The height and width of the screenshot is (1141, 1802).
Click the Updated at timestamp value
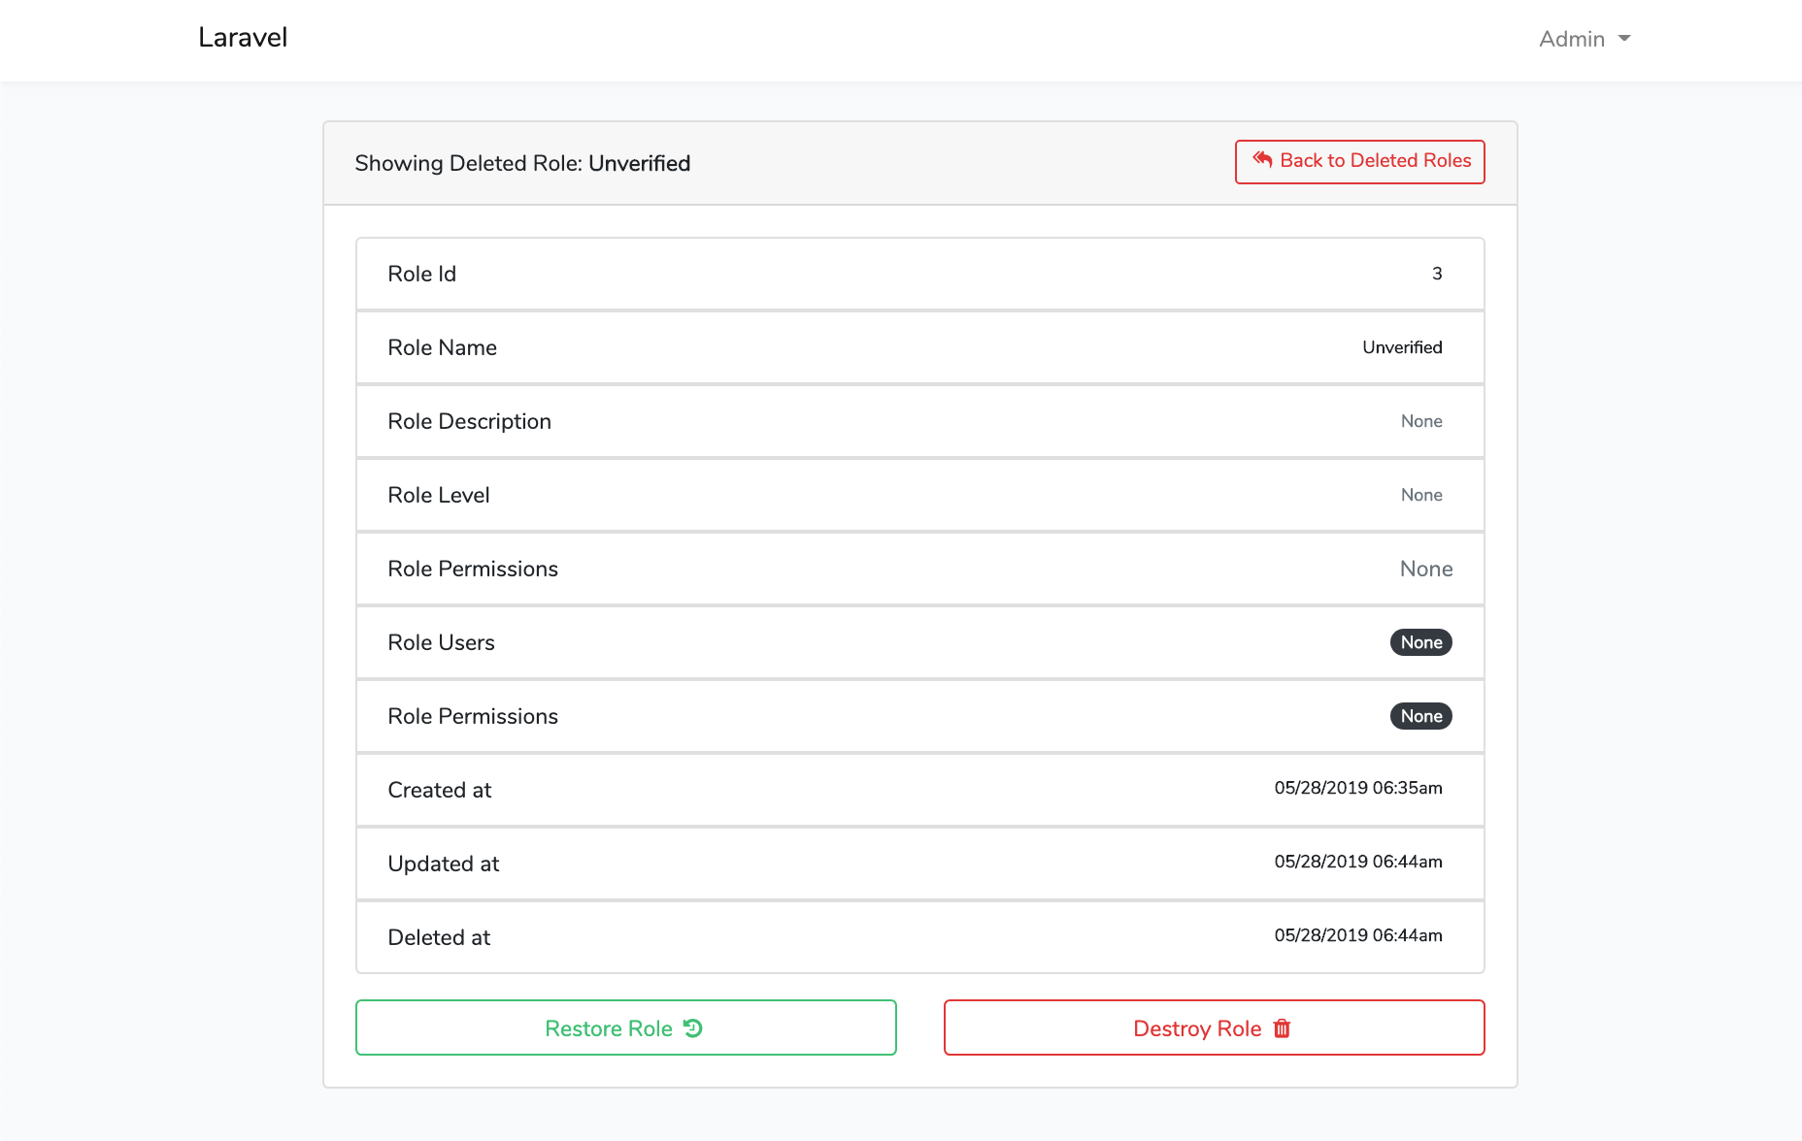(x=1357, y=862)
